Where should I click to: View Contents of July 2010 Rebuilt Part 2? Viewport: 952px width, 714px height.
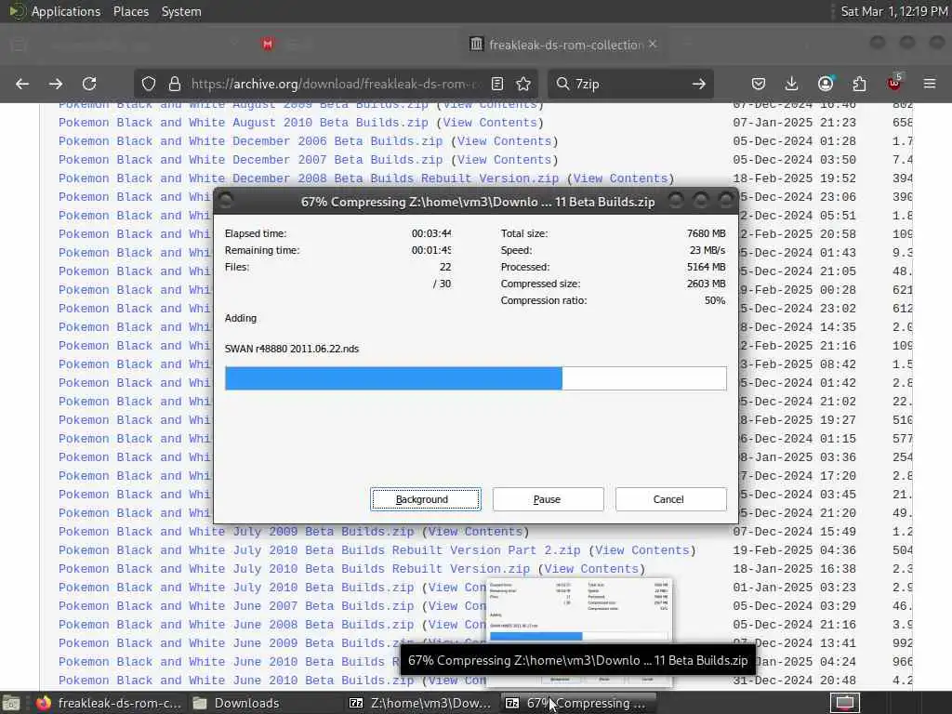click(642, 550)
